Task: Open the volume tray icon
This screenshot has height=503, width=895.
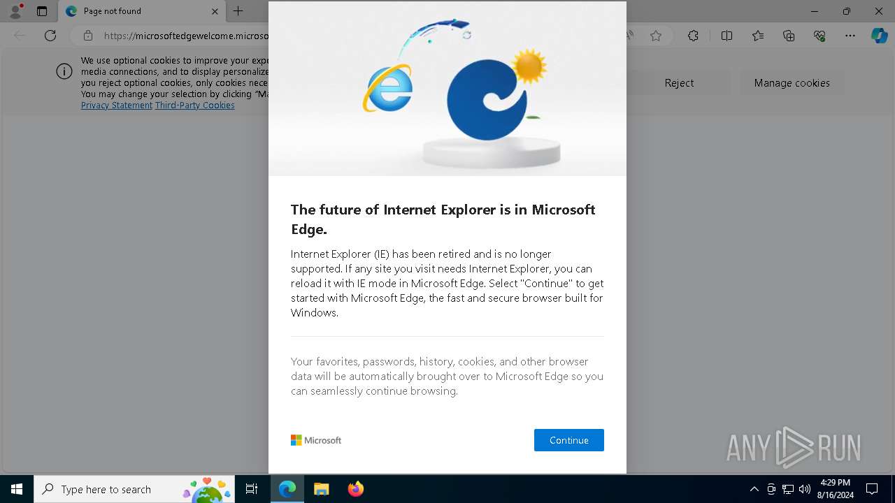Action: point(805,489)
